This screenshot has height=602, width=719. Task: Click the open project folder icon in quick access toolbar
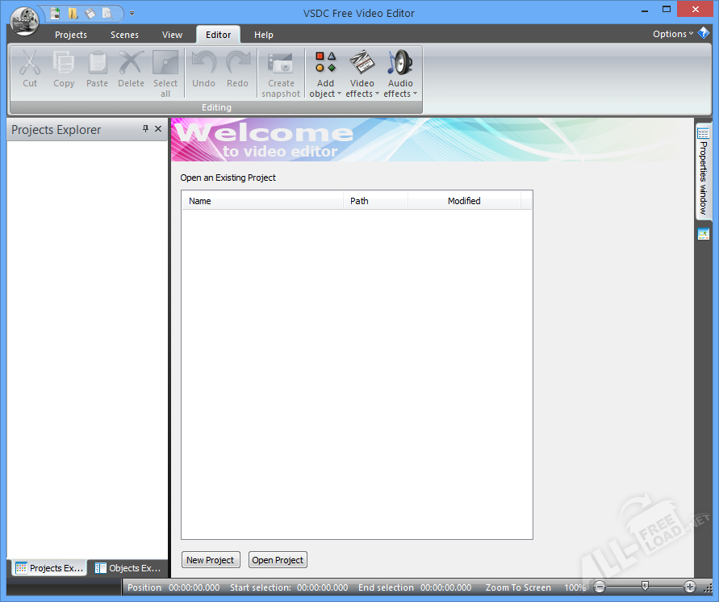73,13
